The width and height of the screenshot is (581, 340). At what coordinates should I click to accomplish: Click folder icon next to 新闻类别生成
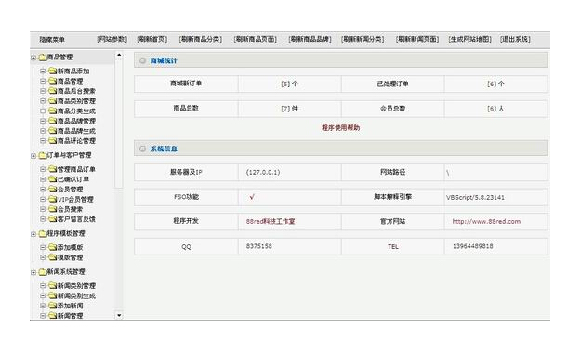[x=52, y=296]
